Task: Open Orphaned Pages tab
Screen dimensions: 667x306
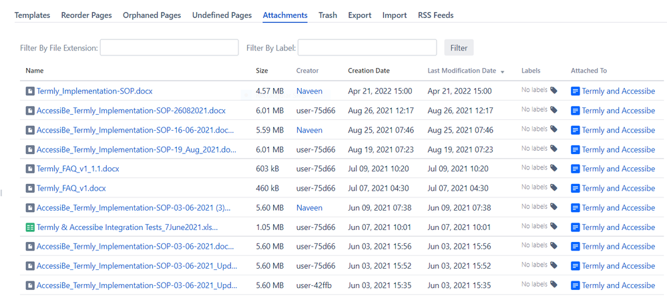Action: click(152, 15)
